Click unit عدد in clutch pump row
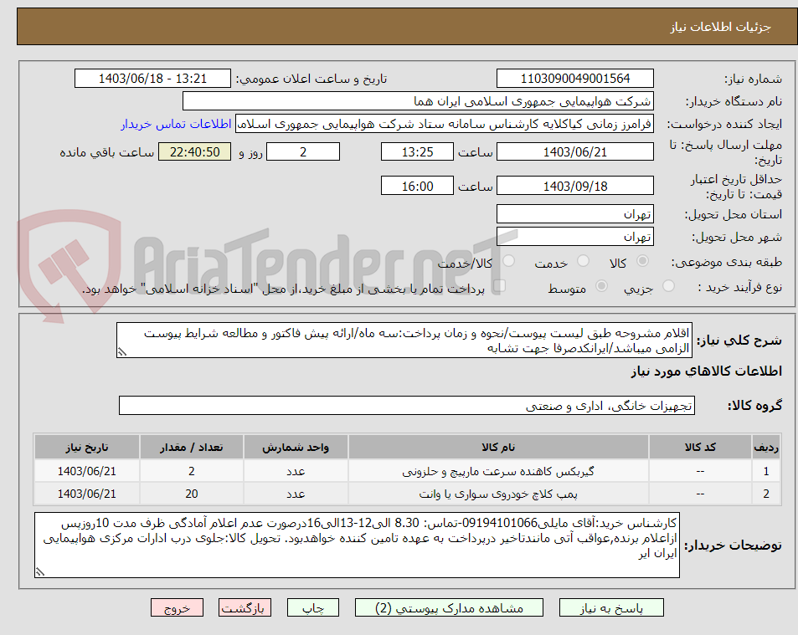 [296, 494]
